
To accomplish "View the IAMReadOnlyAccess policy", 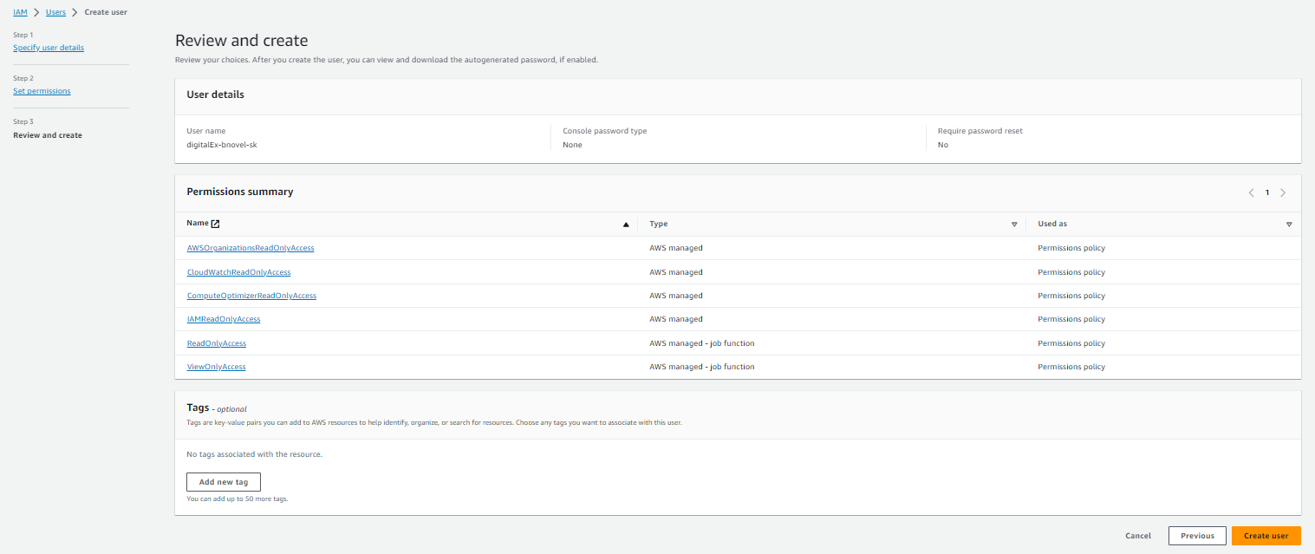I will 224,319.
